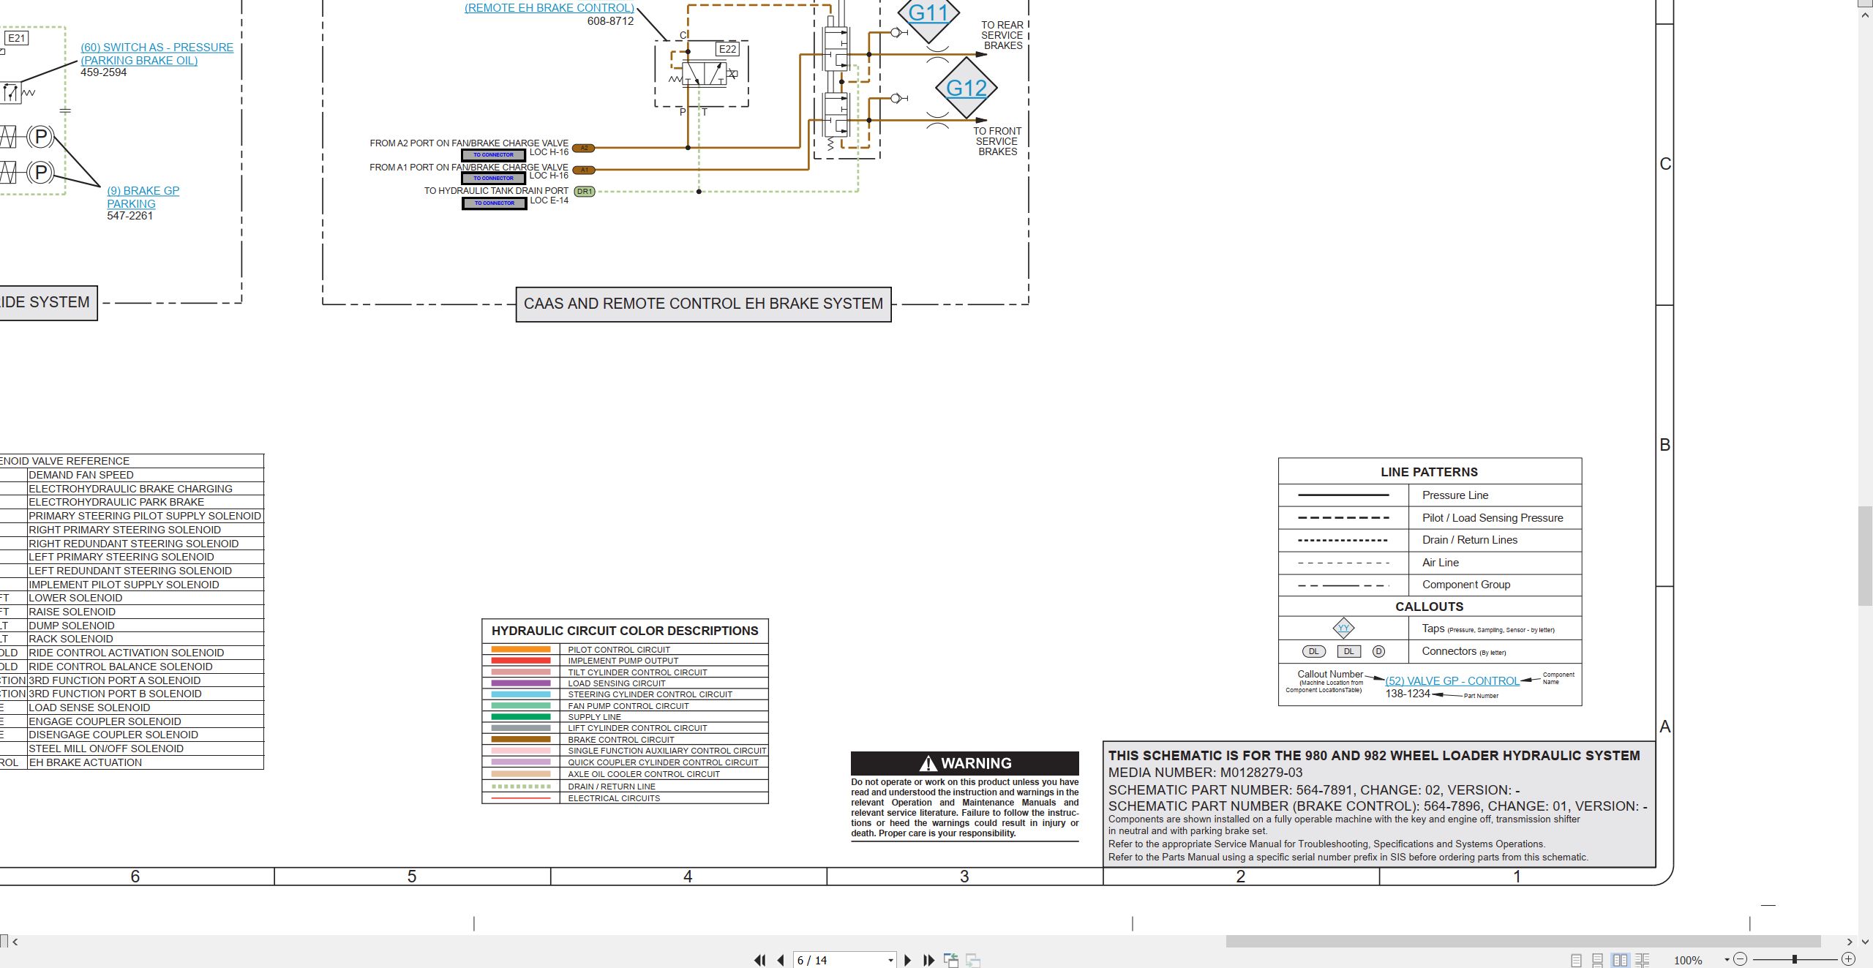Click the ELECTROHYDRAULIC PARK BRAKE row
Screen dimensions: 1873x968
132,502
